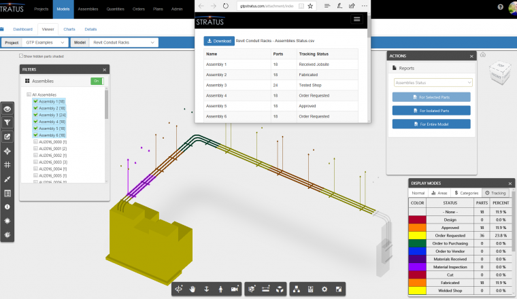The image size is (517, 299).
Task: Enable Show hidden parts shaded checkbox
Action: tap(22, 56)
